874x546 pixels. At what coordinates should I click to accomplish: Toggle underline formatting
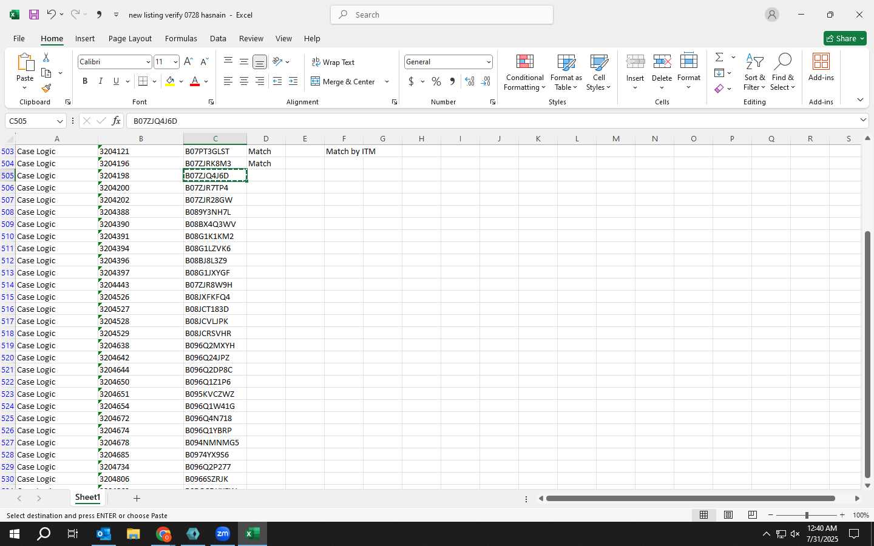coord(116,81)
